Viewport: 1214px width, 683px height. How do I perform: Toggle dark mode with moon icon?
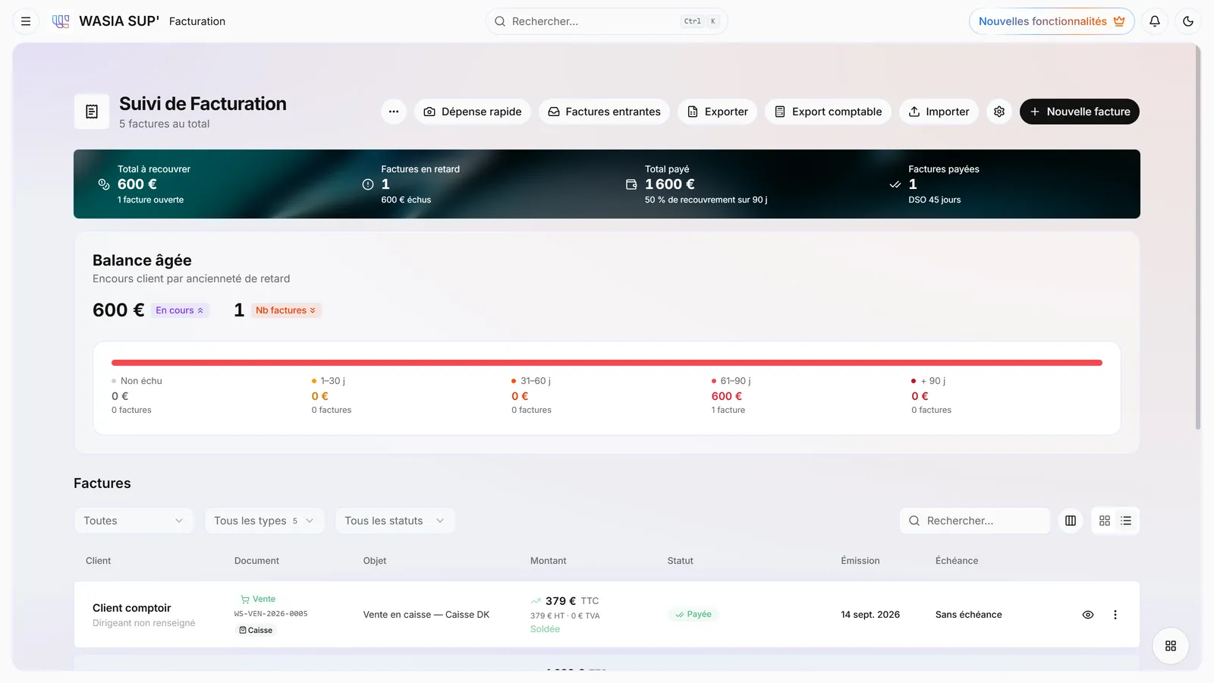[x=1188, y=21]
